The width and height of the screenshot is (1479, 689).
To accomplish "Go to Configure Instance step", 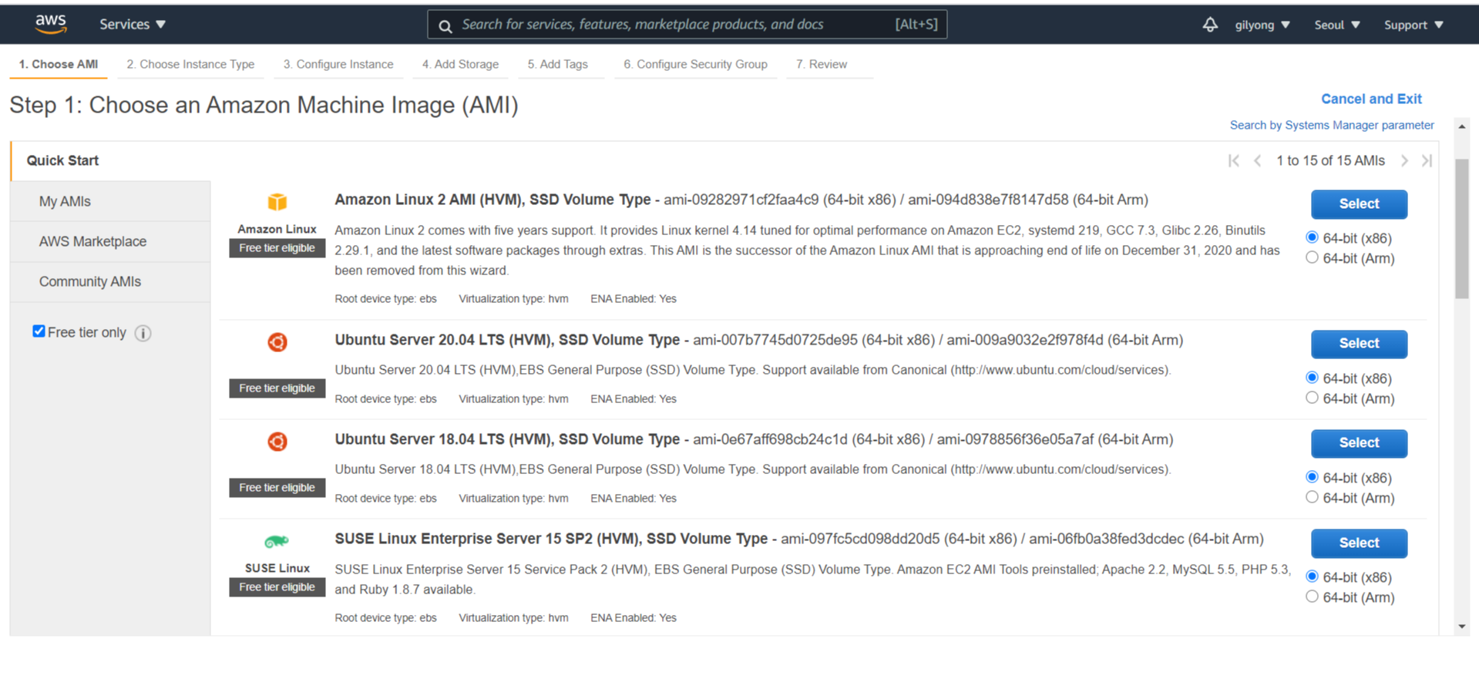I will tap(338, 65).
